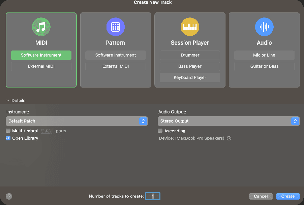Click the purple Pattern grid icon
Screen dimensions: 304x205
click(x=116, y=27)
